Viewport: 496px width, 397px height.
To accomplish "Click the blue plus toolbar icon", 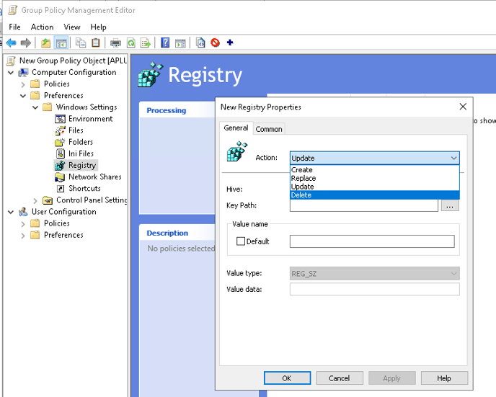I will pyautogui.click(x=230, y=43).
